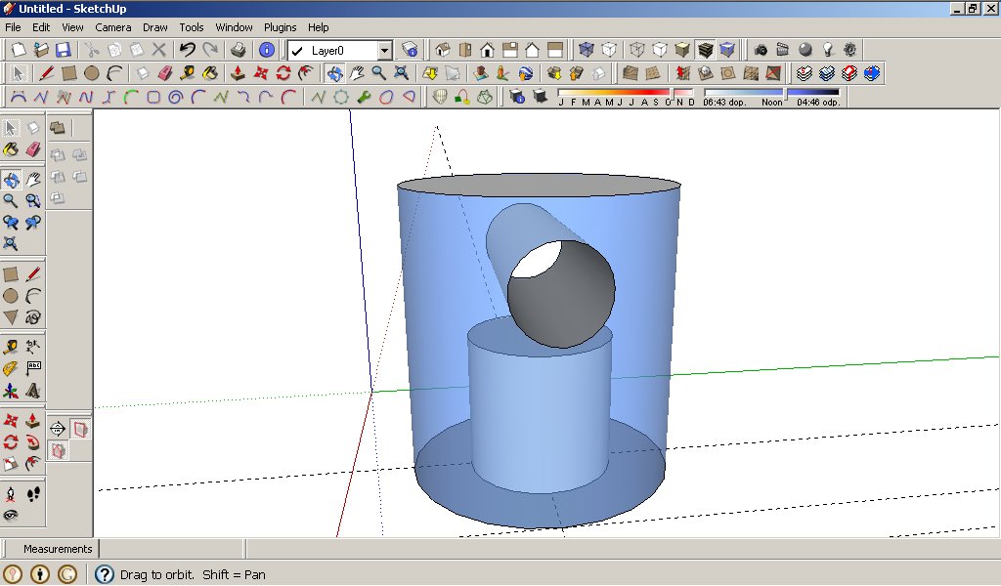Select the Push/Pull tool in the top toolbar

click(238, 73)
